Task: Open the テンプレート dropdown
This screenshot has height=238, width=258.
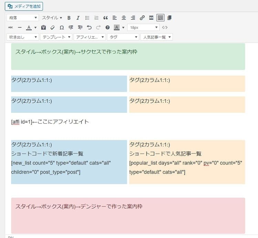Action: coord(56,37)
